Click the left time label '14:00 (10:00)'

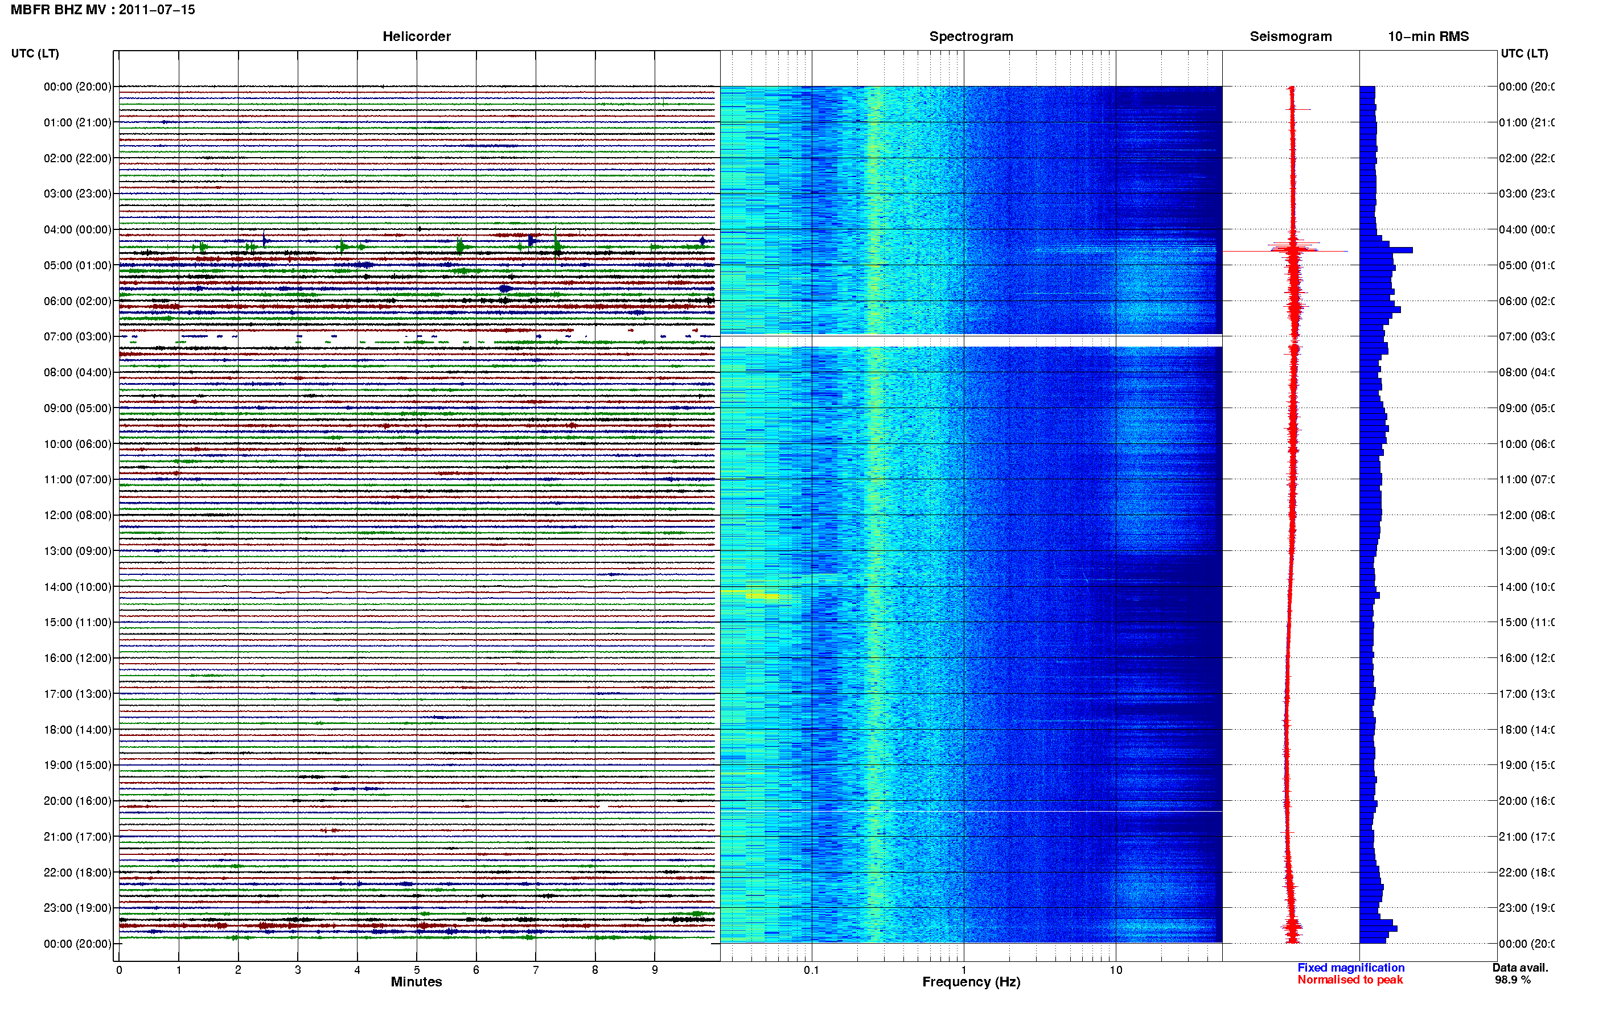click(x=77, y=587)
